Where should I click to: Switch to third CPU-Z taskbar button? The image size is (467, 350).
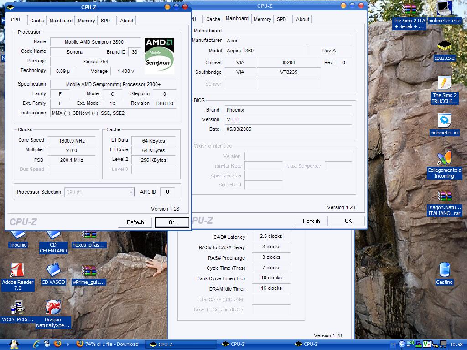point(327,345)
